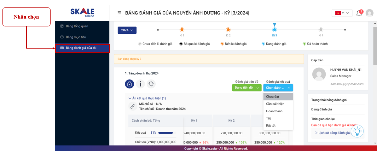Open the 2024 year dropdown
Image resolution: width=377 pixels, height=151 pixels.
coord(127,30)
